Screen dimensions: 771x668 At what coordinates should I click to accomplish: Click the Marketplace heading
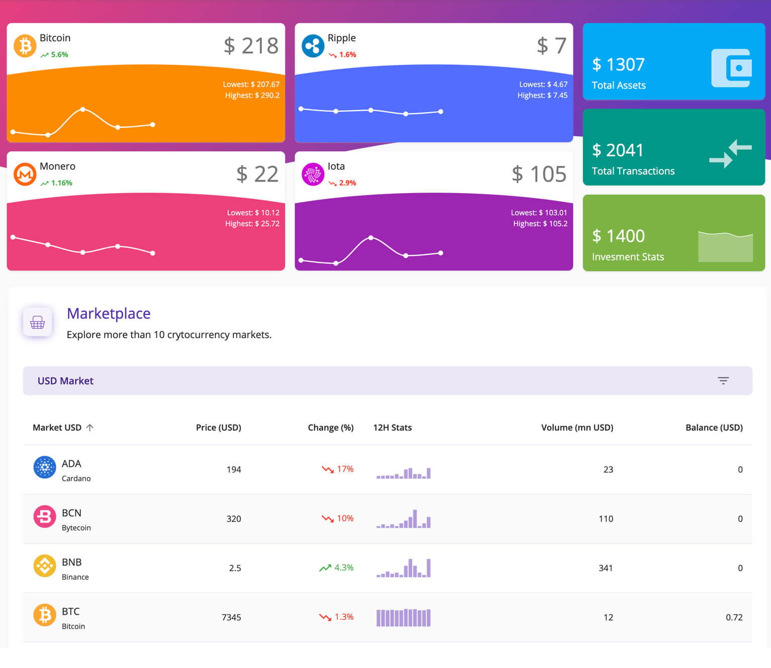pos(109,313)
